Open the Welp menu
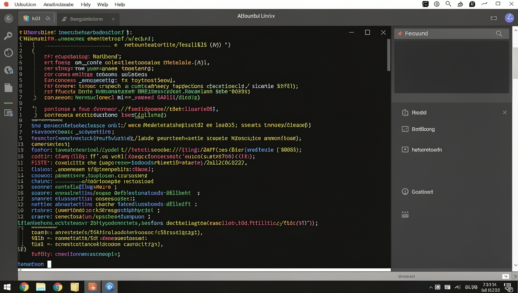Screen dimensions: 518x293 (103, 5)
